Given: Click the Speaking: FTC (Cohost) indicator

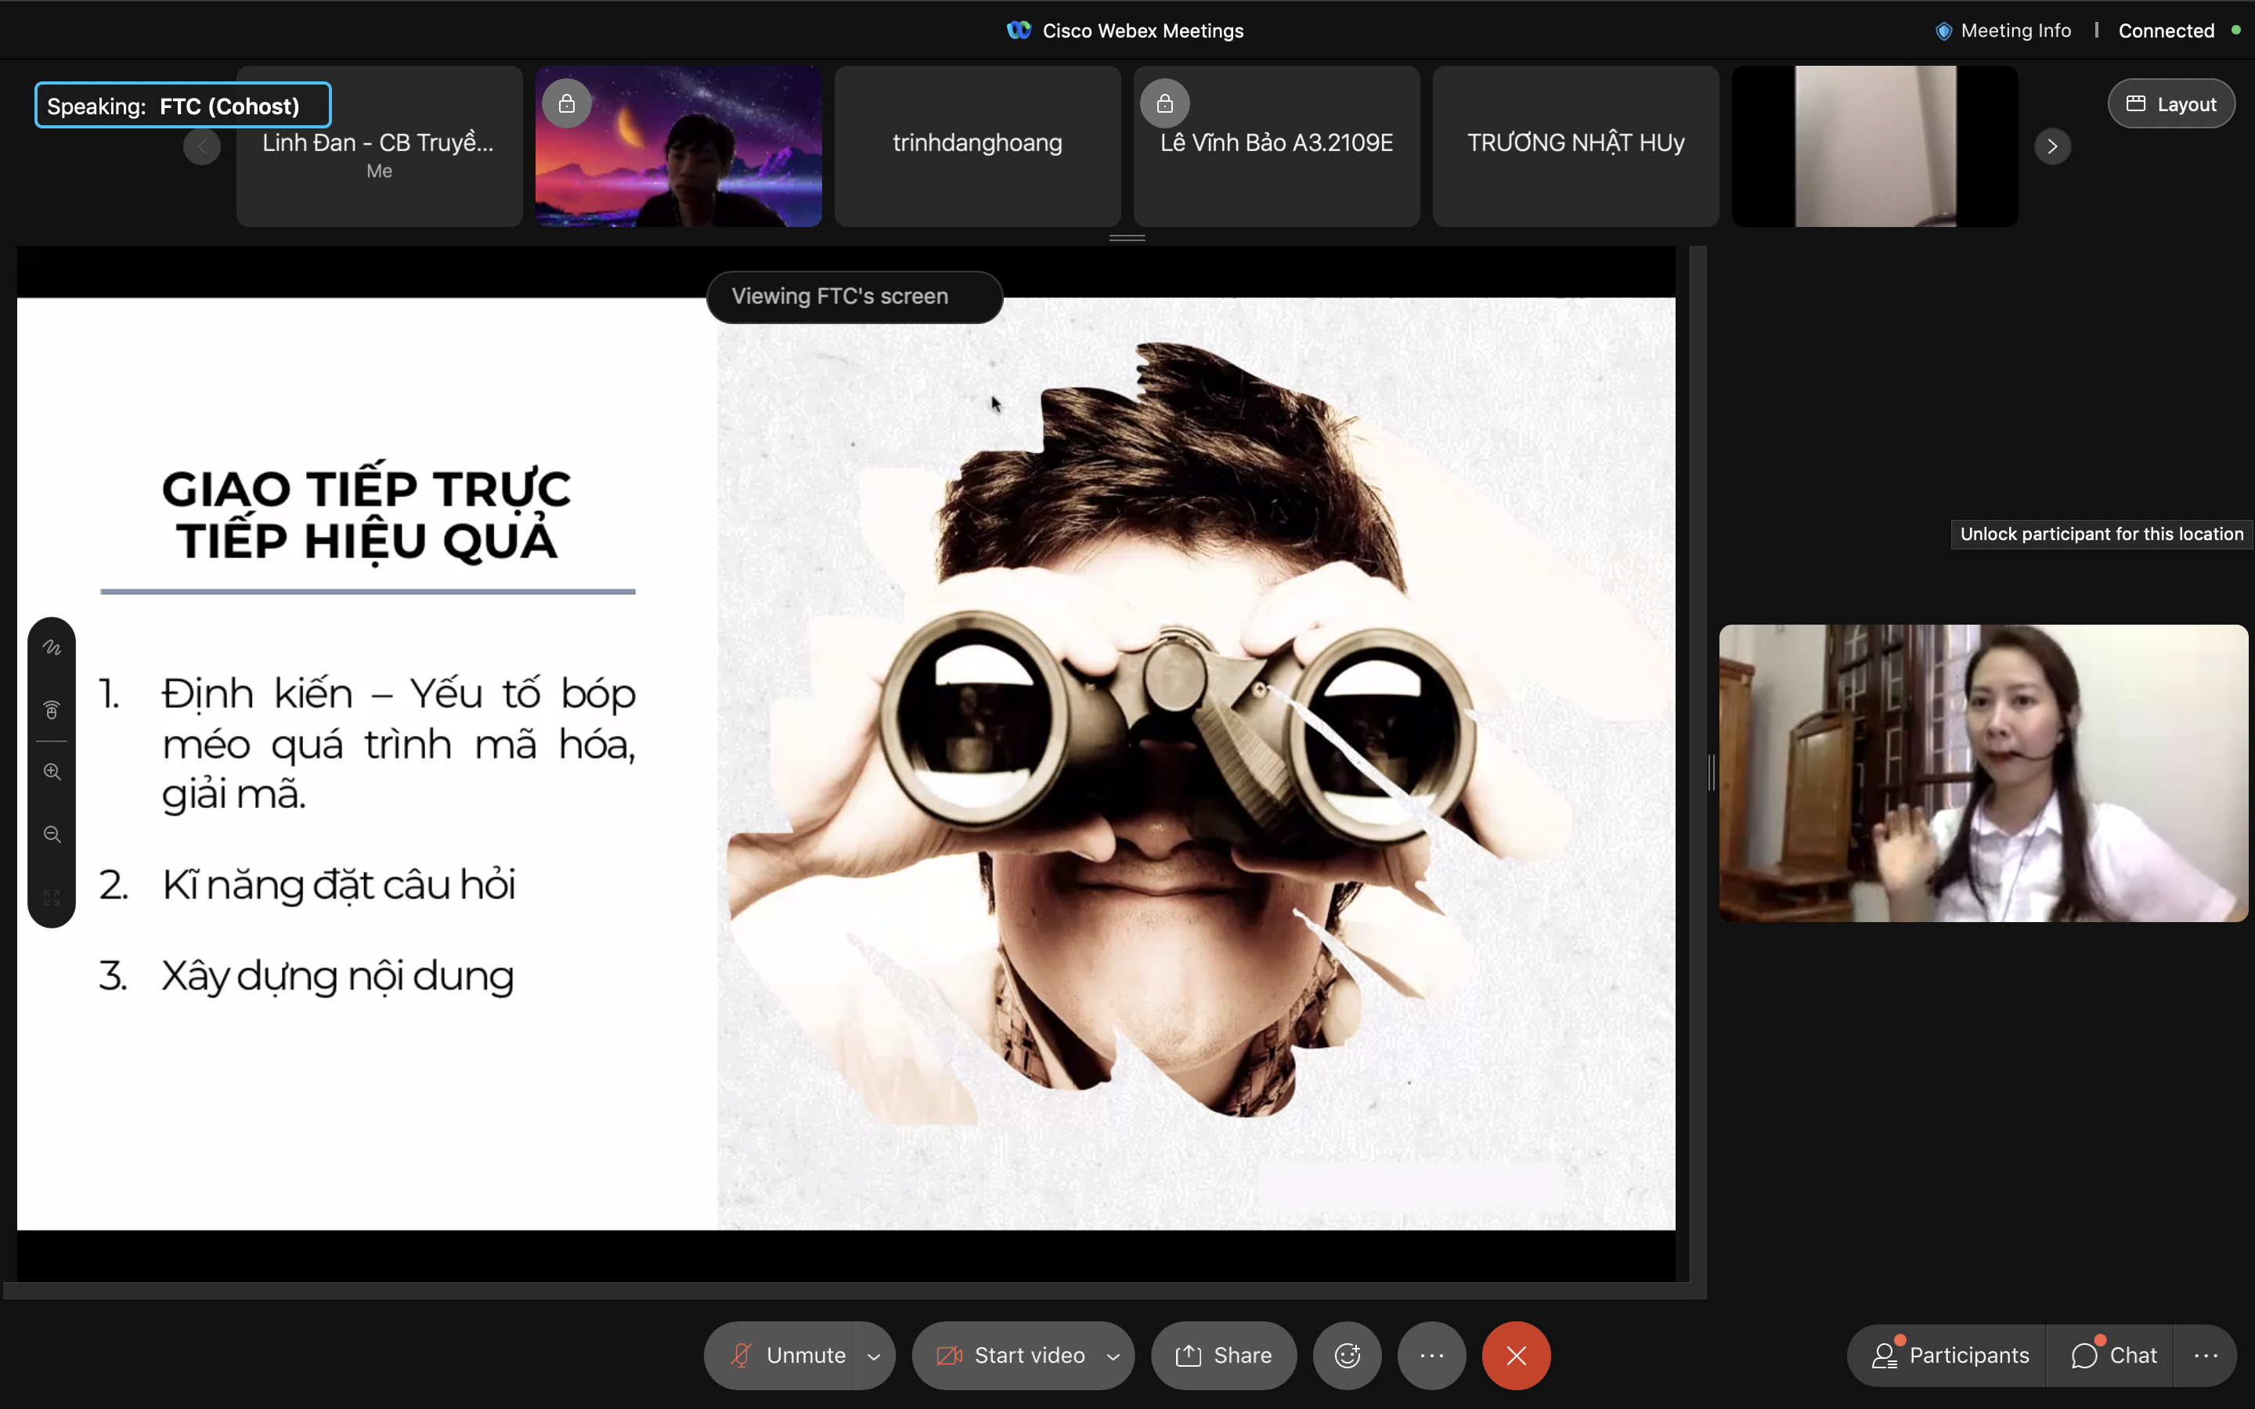Looking at the screenshot, I should coord(182,106).
